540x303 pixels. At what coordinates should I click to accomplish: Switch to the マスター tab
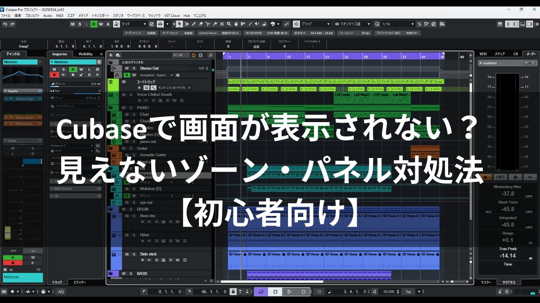486,282
